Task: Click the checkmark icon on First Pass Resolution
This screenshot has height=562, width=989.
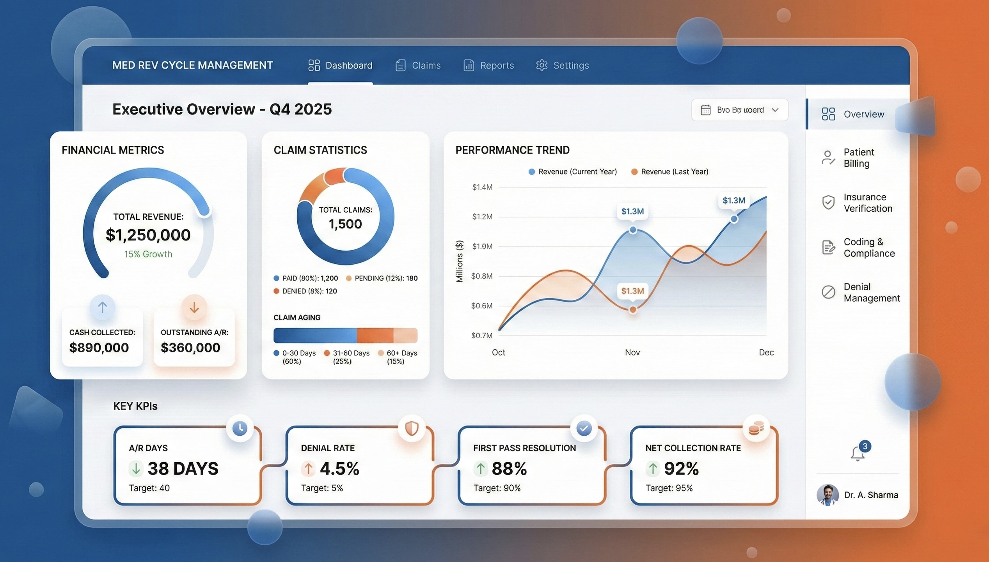Action: tap(584, 428)
